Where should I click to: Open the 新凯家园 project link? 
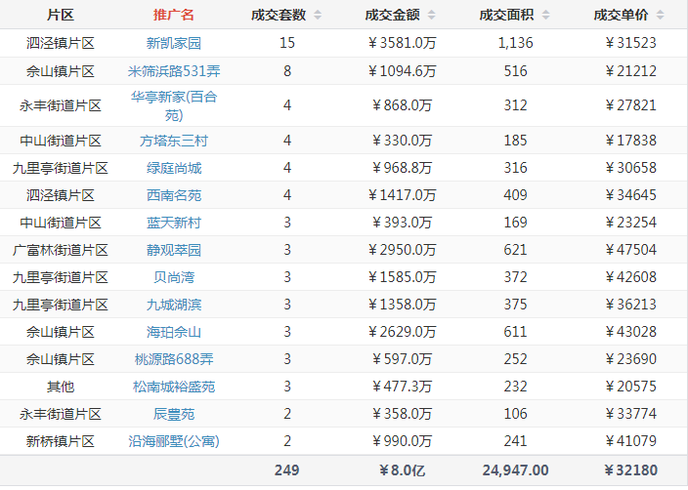(174, 43)
